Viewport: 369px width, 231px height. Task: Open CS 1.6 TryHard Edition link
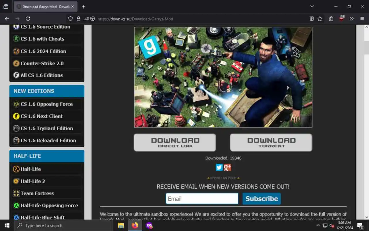[47, 128]
